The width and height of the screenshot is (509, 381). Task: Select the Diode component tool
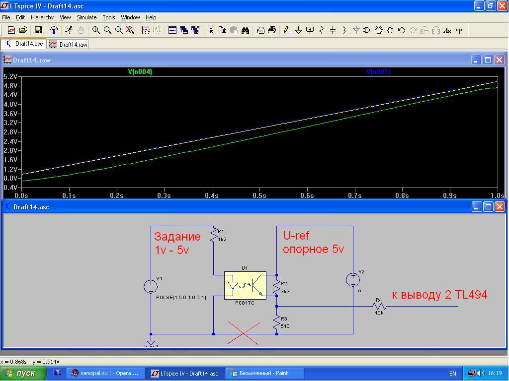coord(356,30)
